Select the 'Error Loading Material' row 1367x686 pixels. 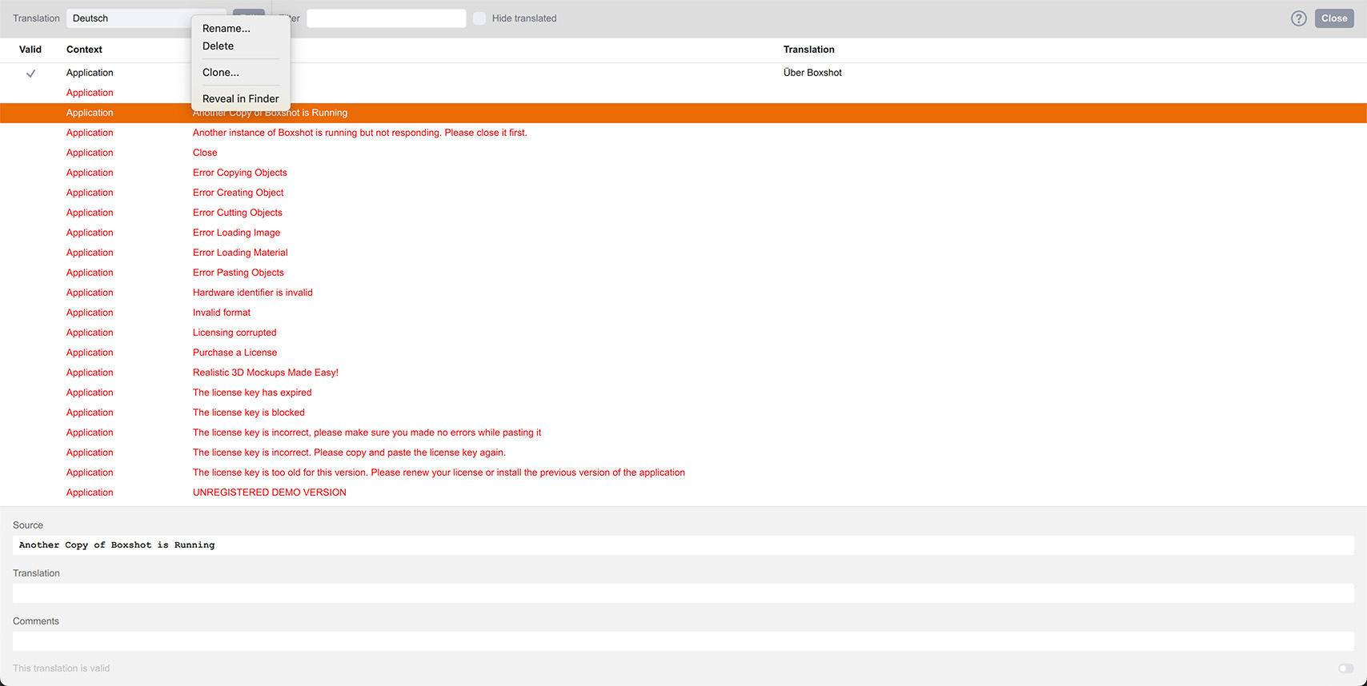(240, 253)
